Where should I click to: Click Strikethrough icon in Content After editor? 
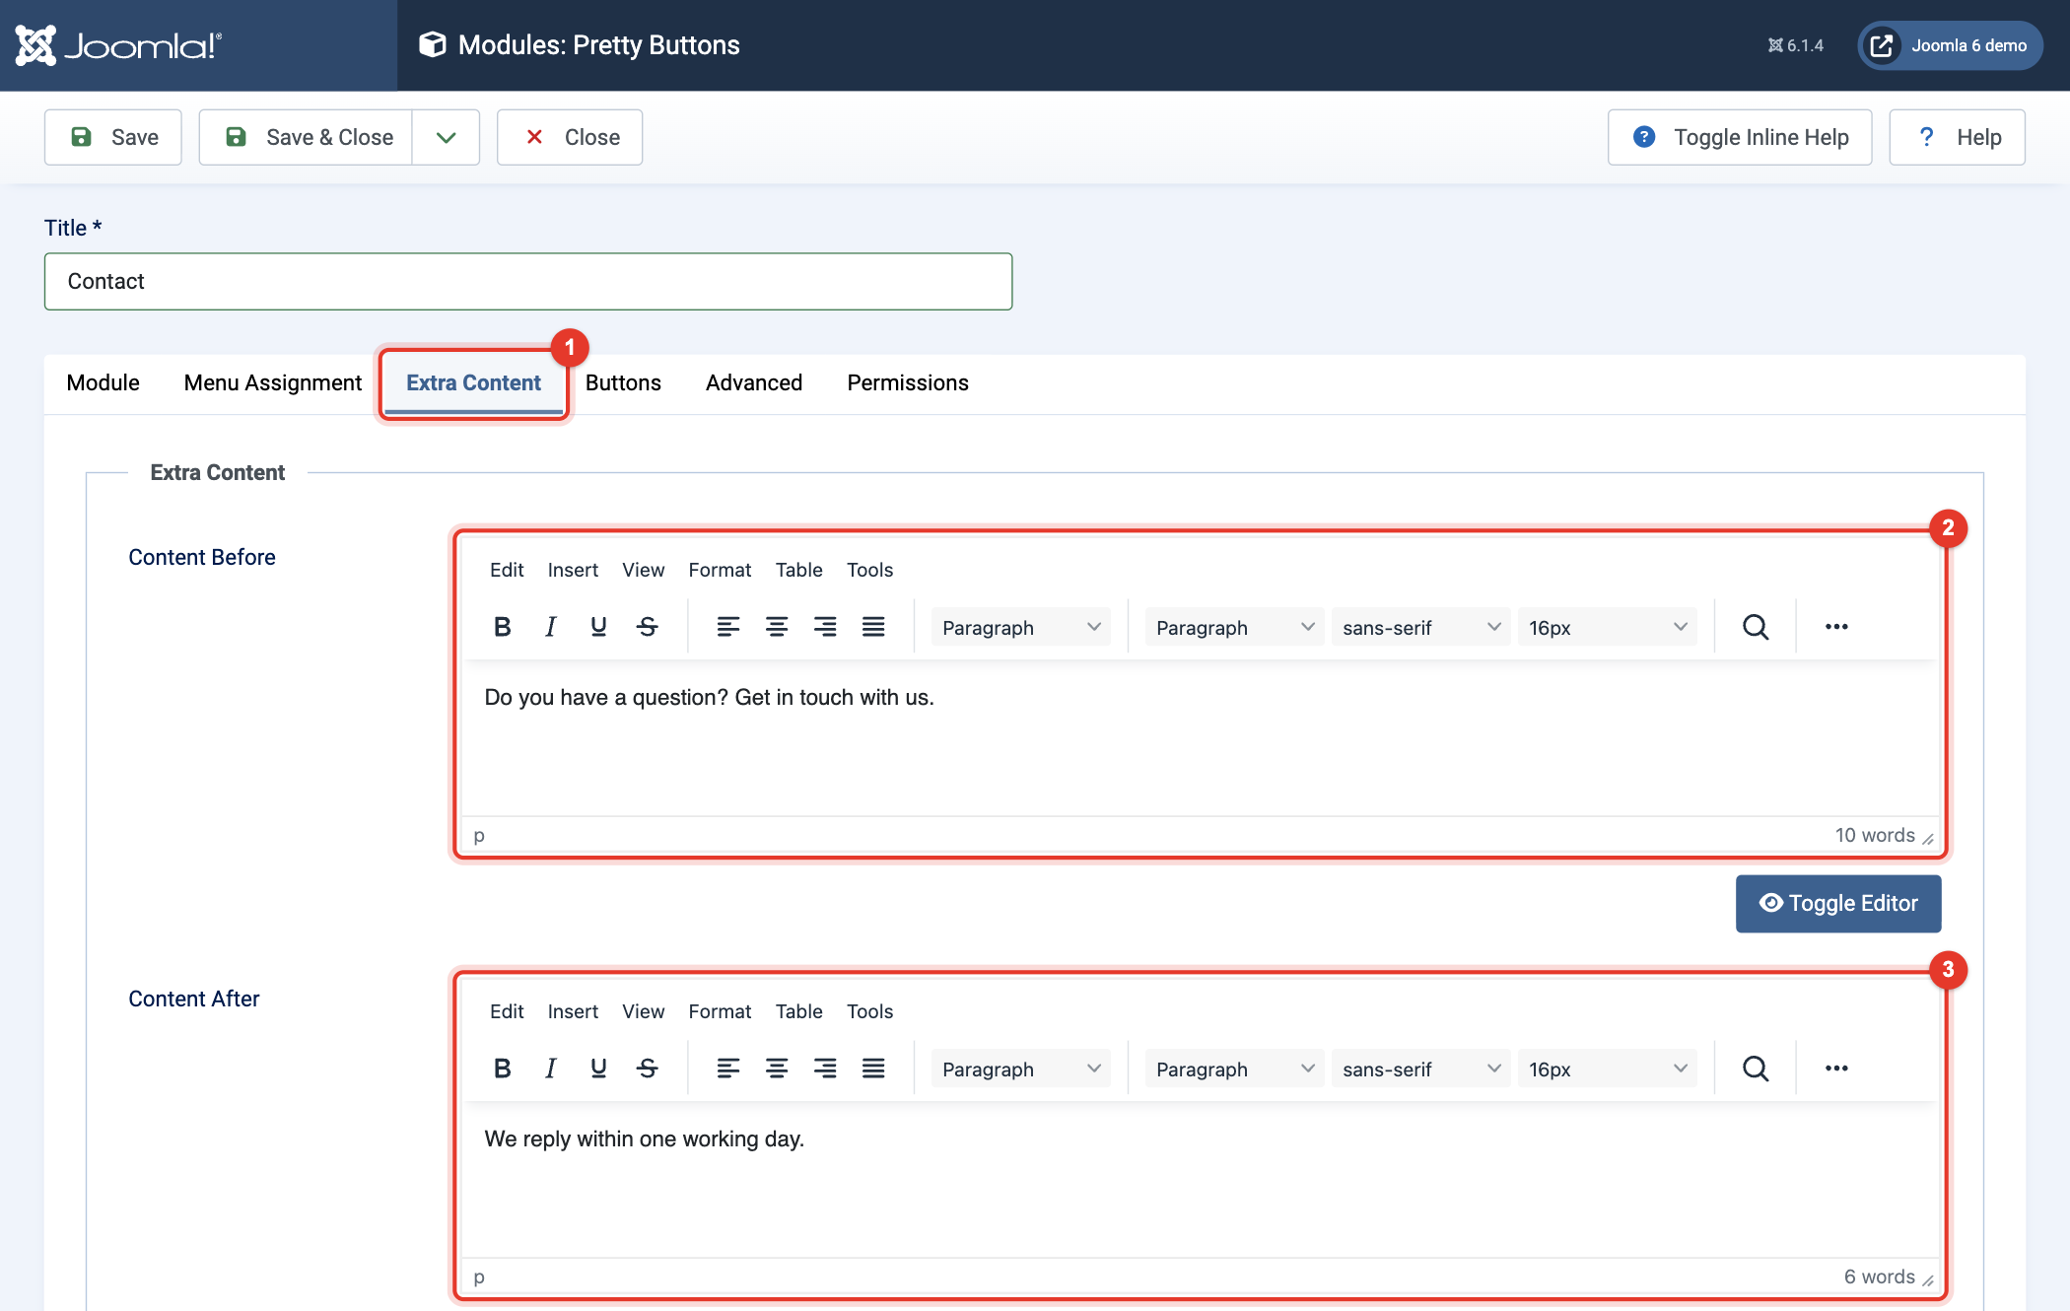(647, 1069)
